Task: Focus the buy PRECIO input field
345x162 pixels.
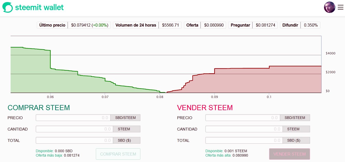Action: [73, 118]
